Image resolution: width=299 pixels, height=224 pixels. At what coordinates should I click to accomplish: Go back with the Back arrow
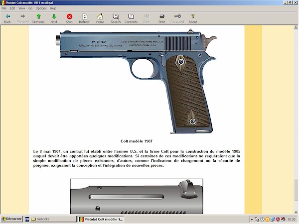tap(7, 18)
